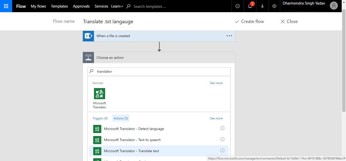The image size is (346, 161).
Task: Click See more next to Services
Action: (x=216, y=83)
